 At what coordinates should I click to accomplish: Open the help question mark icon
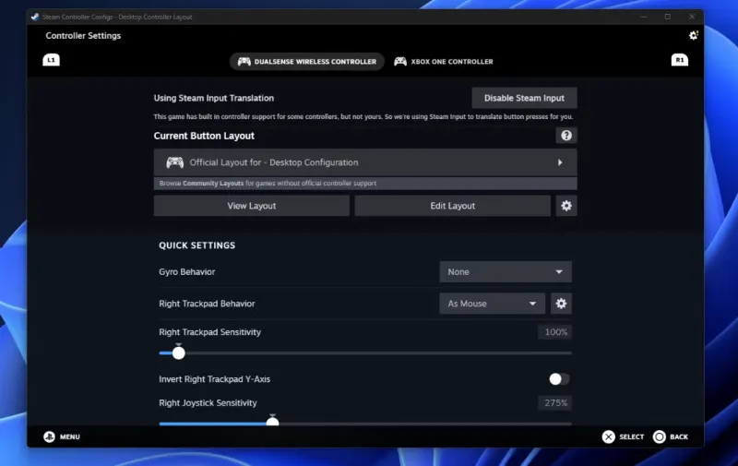pyautogui.click(x=566, y=136)
